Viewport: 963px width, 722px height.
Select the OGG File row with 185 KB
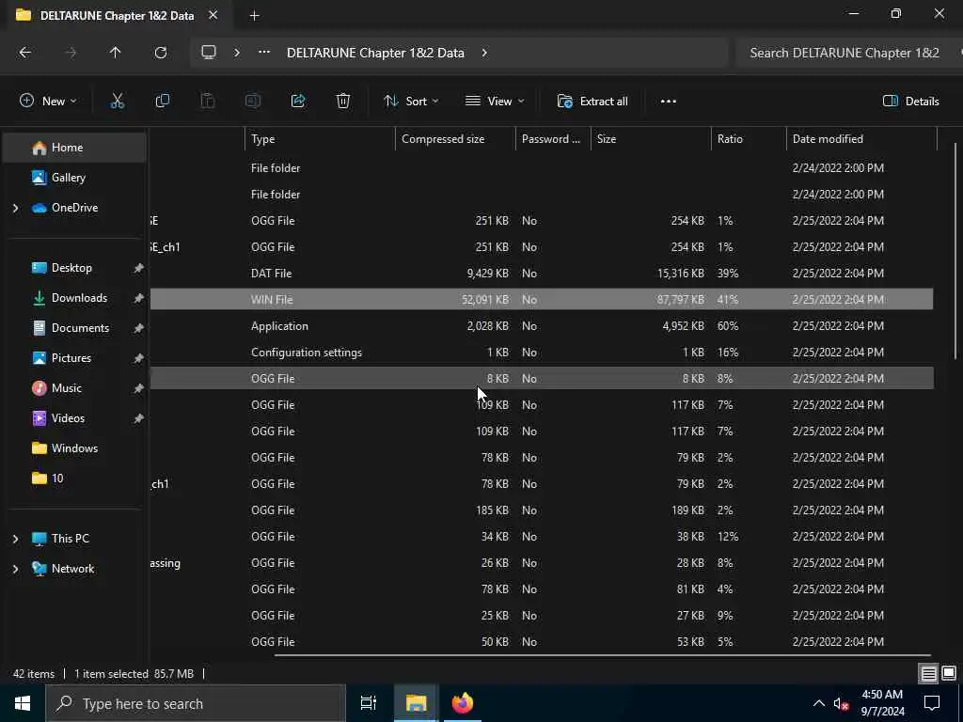tap(542, 510)
